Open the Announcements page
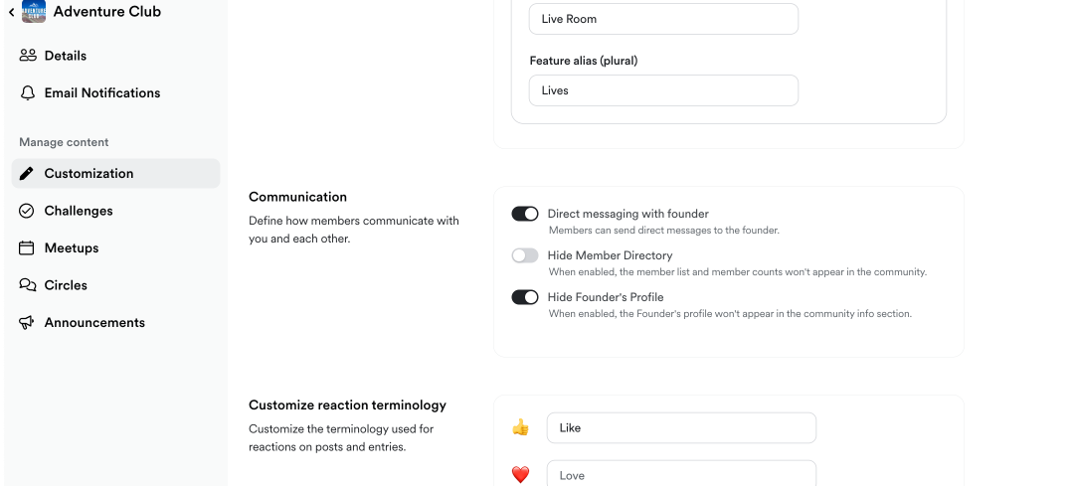Viewport: 1072px width, 486px height. (x=94, y=323)
